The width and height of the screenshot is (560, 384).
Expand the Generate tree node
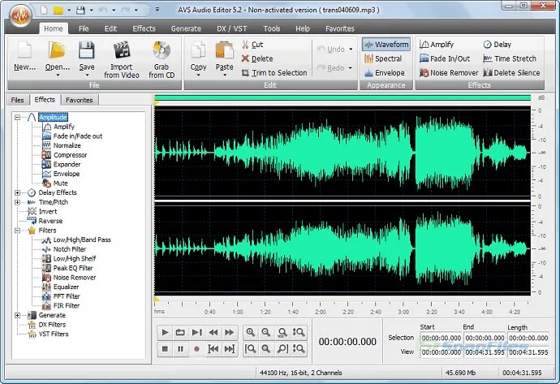coord(17,315)
